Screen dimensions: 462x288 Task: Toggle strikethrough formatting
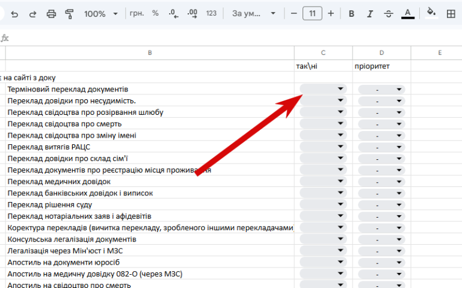coord(389,14)
